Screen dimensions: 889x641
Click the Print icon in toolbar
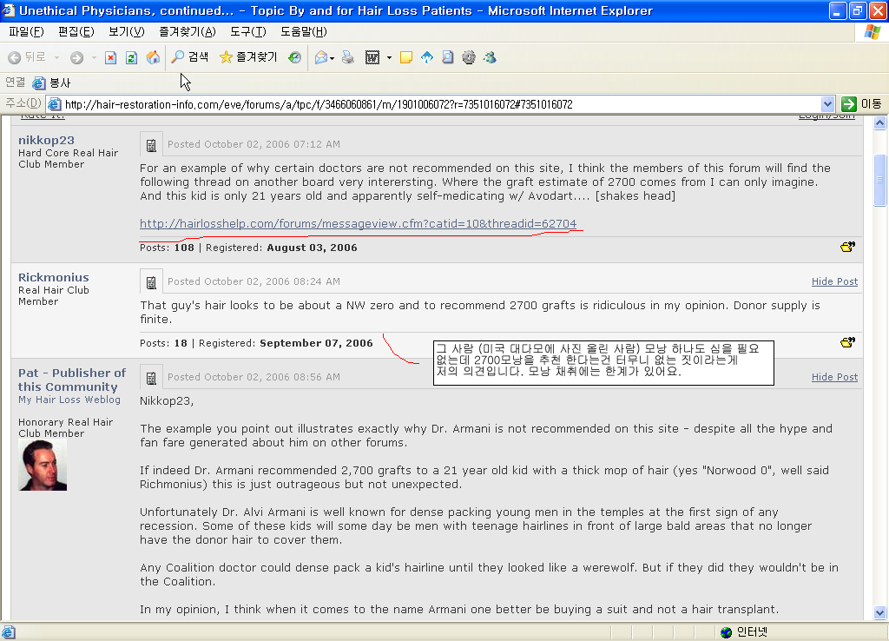tap(348, 57)
